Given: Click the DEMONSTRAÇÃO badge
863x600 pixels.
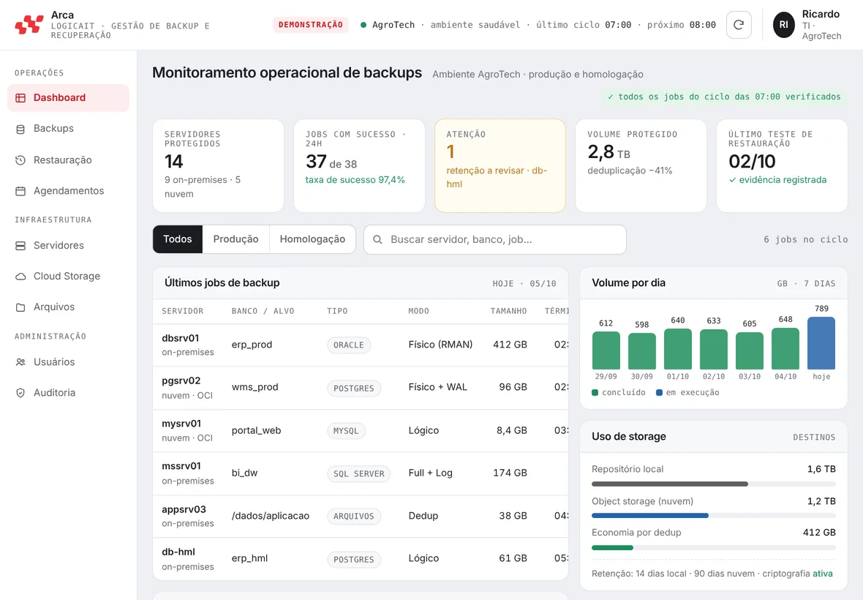Looking at the screenshot, I should point(310,25).
